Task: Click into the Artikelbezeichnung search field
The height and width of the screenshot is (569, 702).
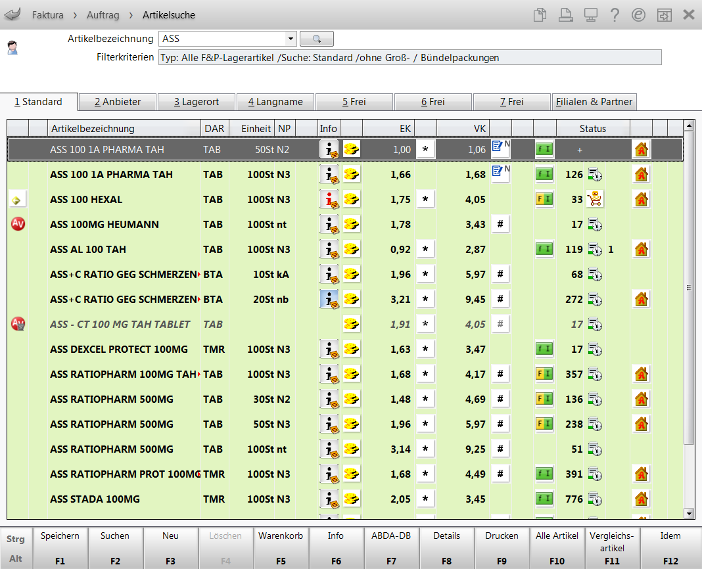Action: pyautogui.click(x=223, y=39)
